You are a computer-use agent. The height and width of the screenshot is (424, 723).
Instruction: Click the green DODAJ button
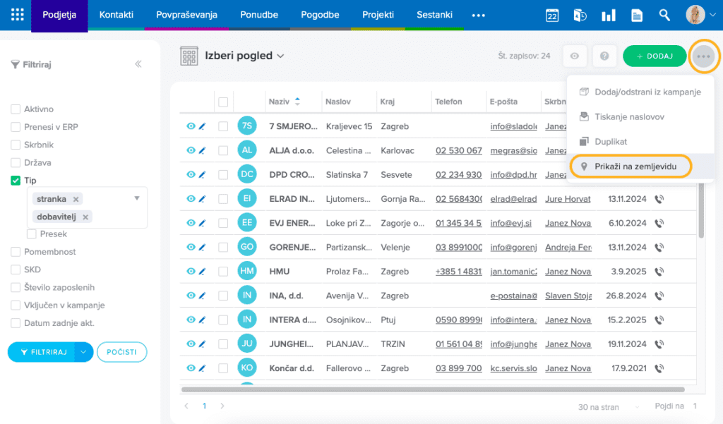[x=655, y=56]
